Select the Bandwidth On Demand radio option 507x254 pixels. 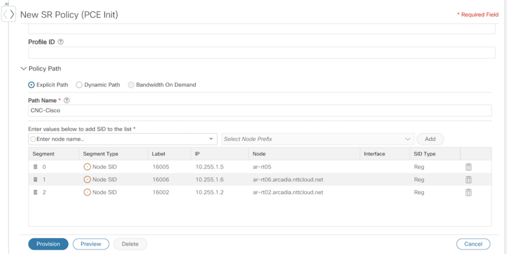point(131,85)
